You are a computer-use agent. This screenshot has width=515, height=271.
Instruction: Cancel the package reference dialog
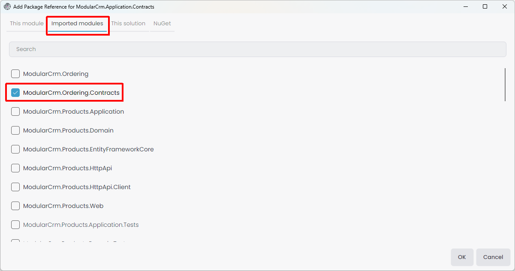(493, 257)
